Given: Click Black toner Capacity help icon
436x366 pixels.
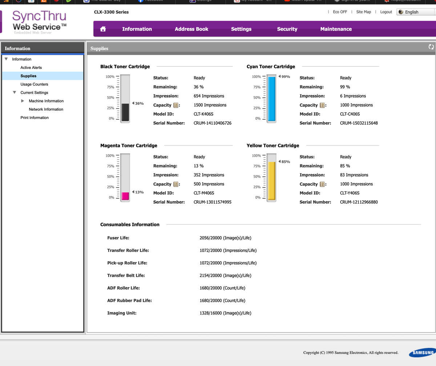Looking at the screenshot, I should (176, 105).
